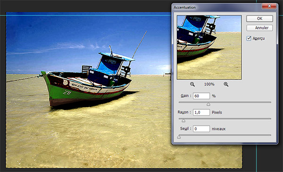
Task: Toggle the Aperçu preview checkbox
Action: pyautogui.click(x=249, y=39)
